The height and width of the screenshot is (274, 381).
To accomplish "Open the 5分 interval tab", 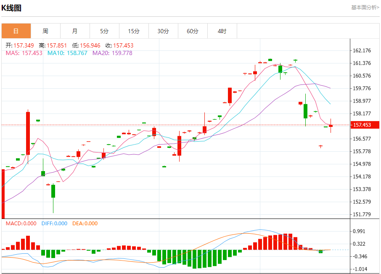I will click(x=104, y=31).
